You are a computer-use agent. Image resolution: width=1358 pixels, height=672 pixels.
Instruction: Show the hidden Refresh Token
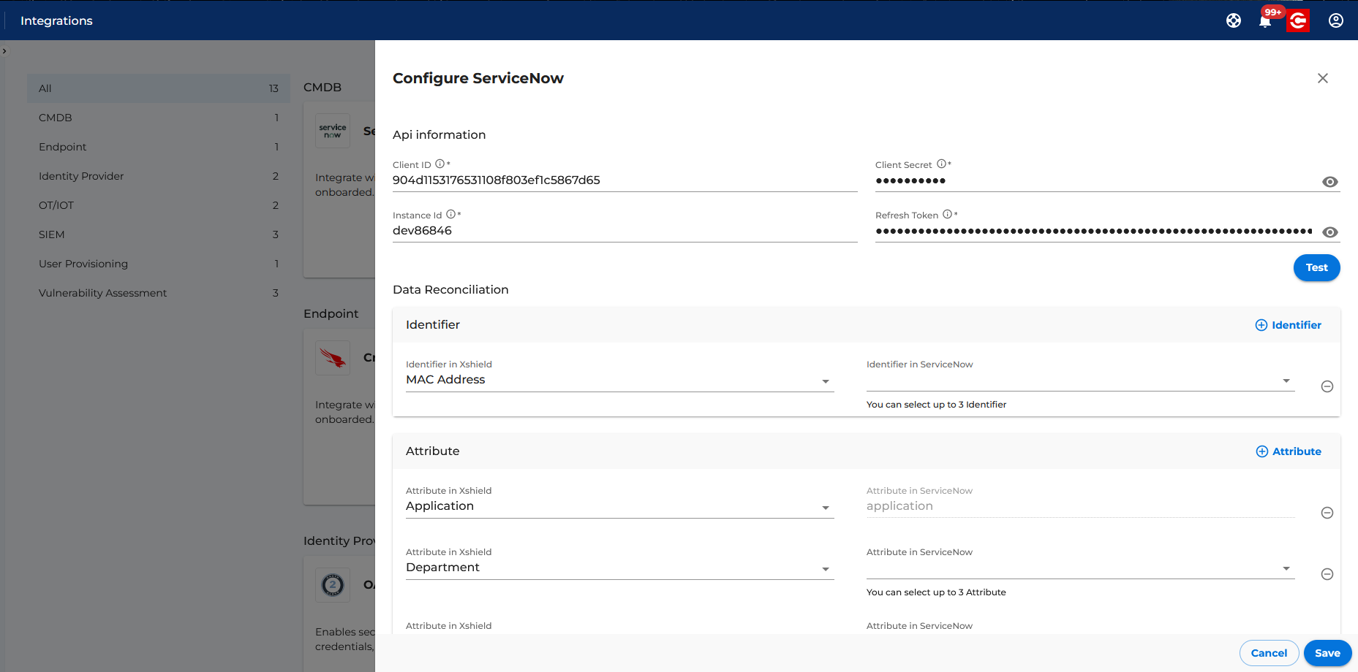pyautogui.click(x=1330, y=232)
